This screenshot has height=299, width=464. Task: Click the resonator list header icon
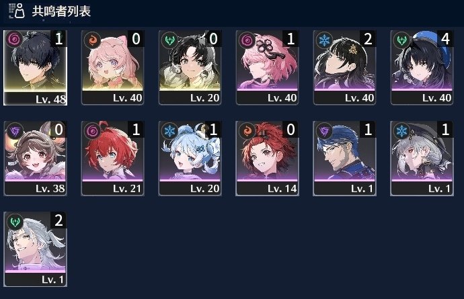pos(17,11)
